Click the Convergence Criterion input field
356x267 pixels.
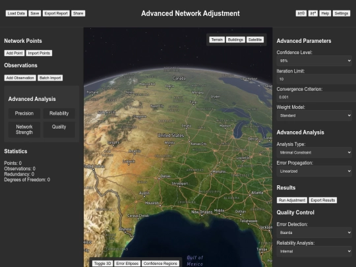[x=316, y=97]
